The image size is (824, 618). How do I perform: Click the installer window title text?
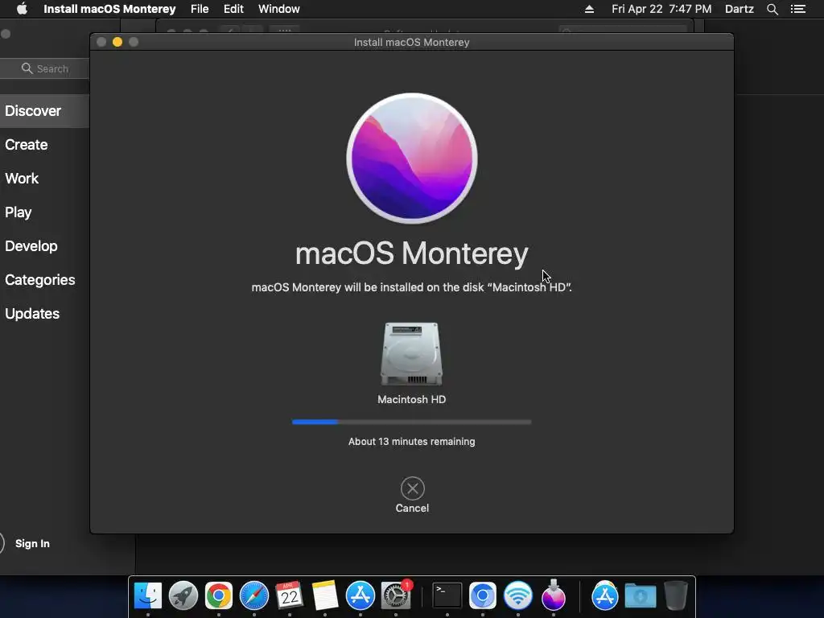(x=411, y=42)
